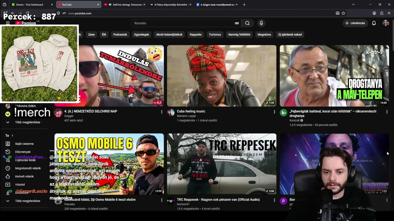Open the Fejbevágták baltával video title
394x221 pixels.
(333, 114)
